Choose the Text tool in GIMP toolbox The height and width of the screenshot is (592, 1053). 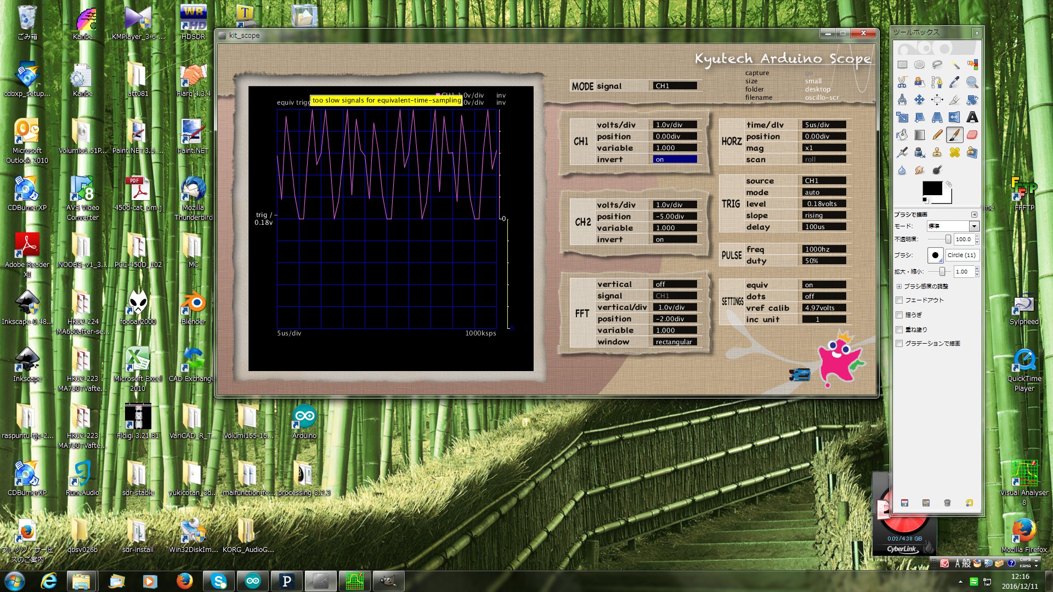[972, 117]
